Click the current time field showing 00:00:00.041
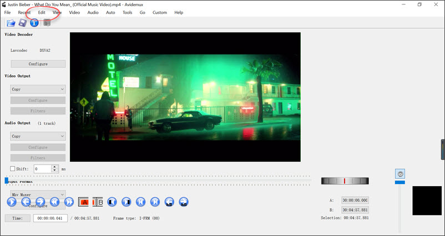 (x=50, y=218)
